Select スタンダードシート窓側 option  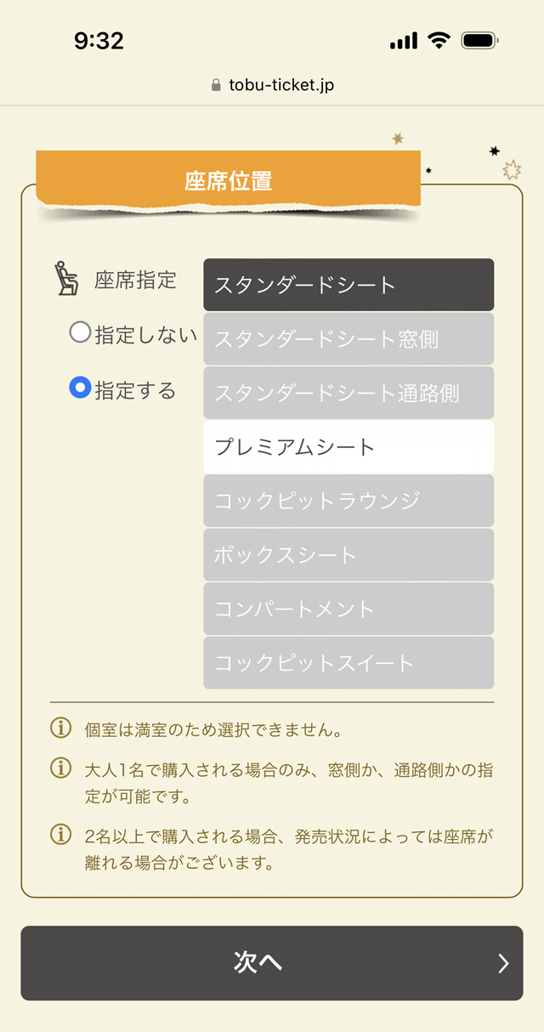pos(348,339)
